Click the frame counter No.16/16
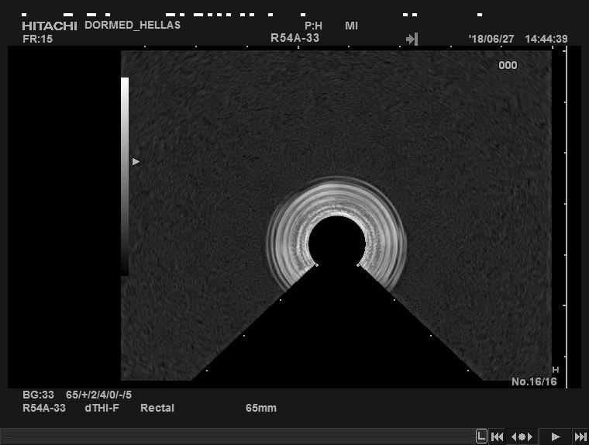This screenshot has width=589, height=445. click(x=534, y=381)
